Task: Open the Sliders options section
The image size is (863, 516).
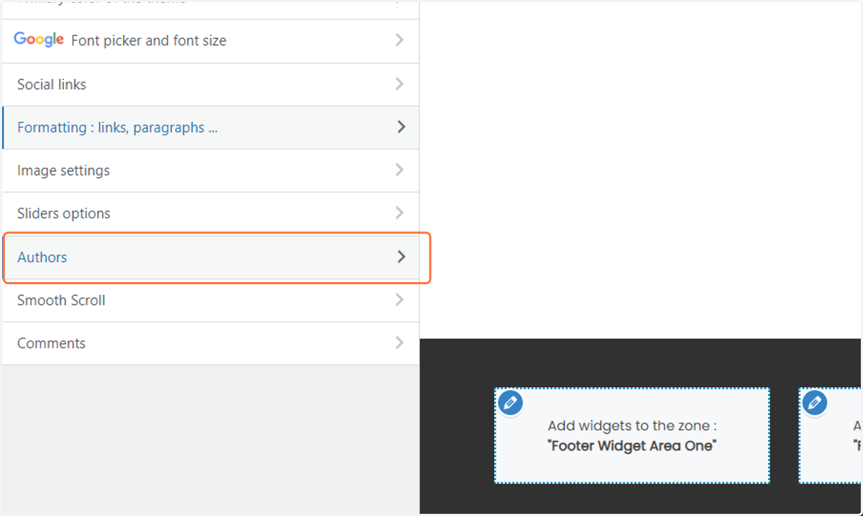Action: click(211, 214)
